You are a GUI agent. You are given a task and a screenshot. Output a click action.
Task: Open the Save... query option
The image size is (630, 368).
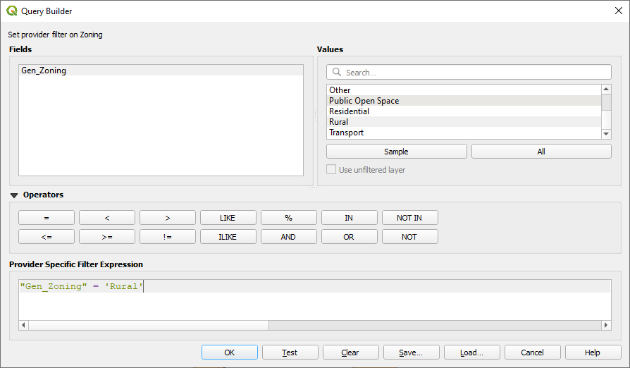coord(411,352)
